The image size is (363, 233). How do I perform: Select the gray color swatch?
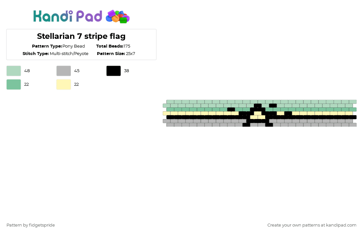(64, 71)
